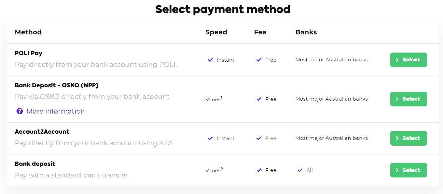443x194 pixels.
Task: Click the Varies footnote 2 speed text
Action: click(214, 170)
